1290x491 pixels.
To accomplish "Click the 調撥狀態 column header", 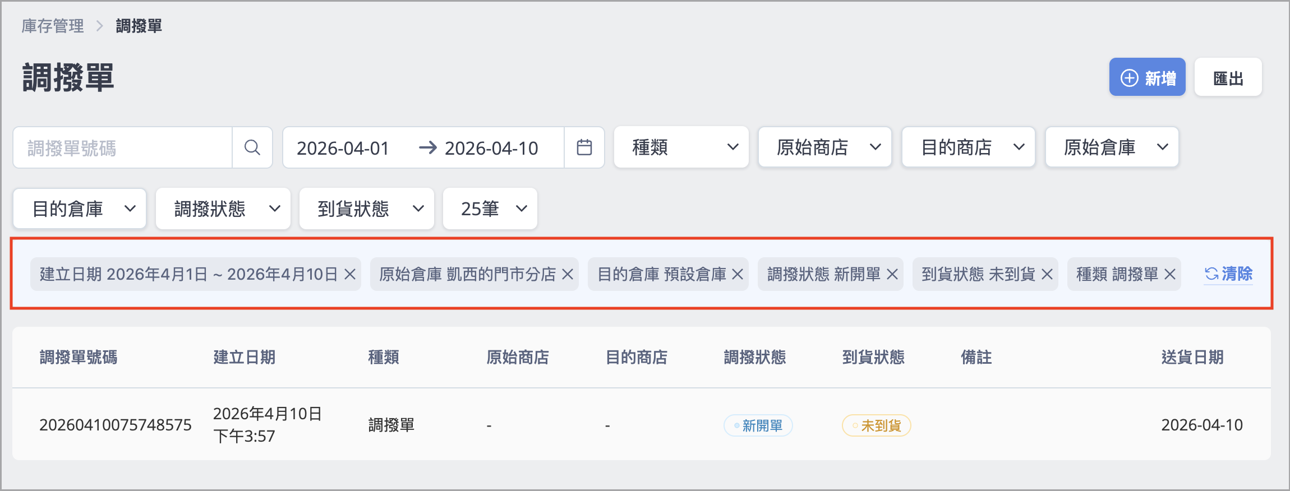I will (x=755, y=357).
